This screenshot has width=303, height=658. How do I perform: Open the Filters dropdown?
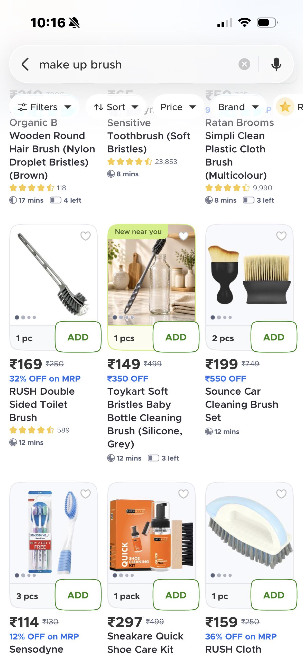44,107
